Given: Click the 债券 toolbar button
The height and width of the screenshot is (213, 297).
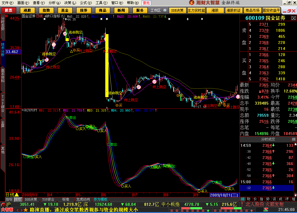Looking at the screenshot, I should pos(84,10).
